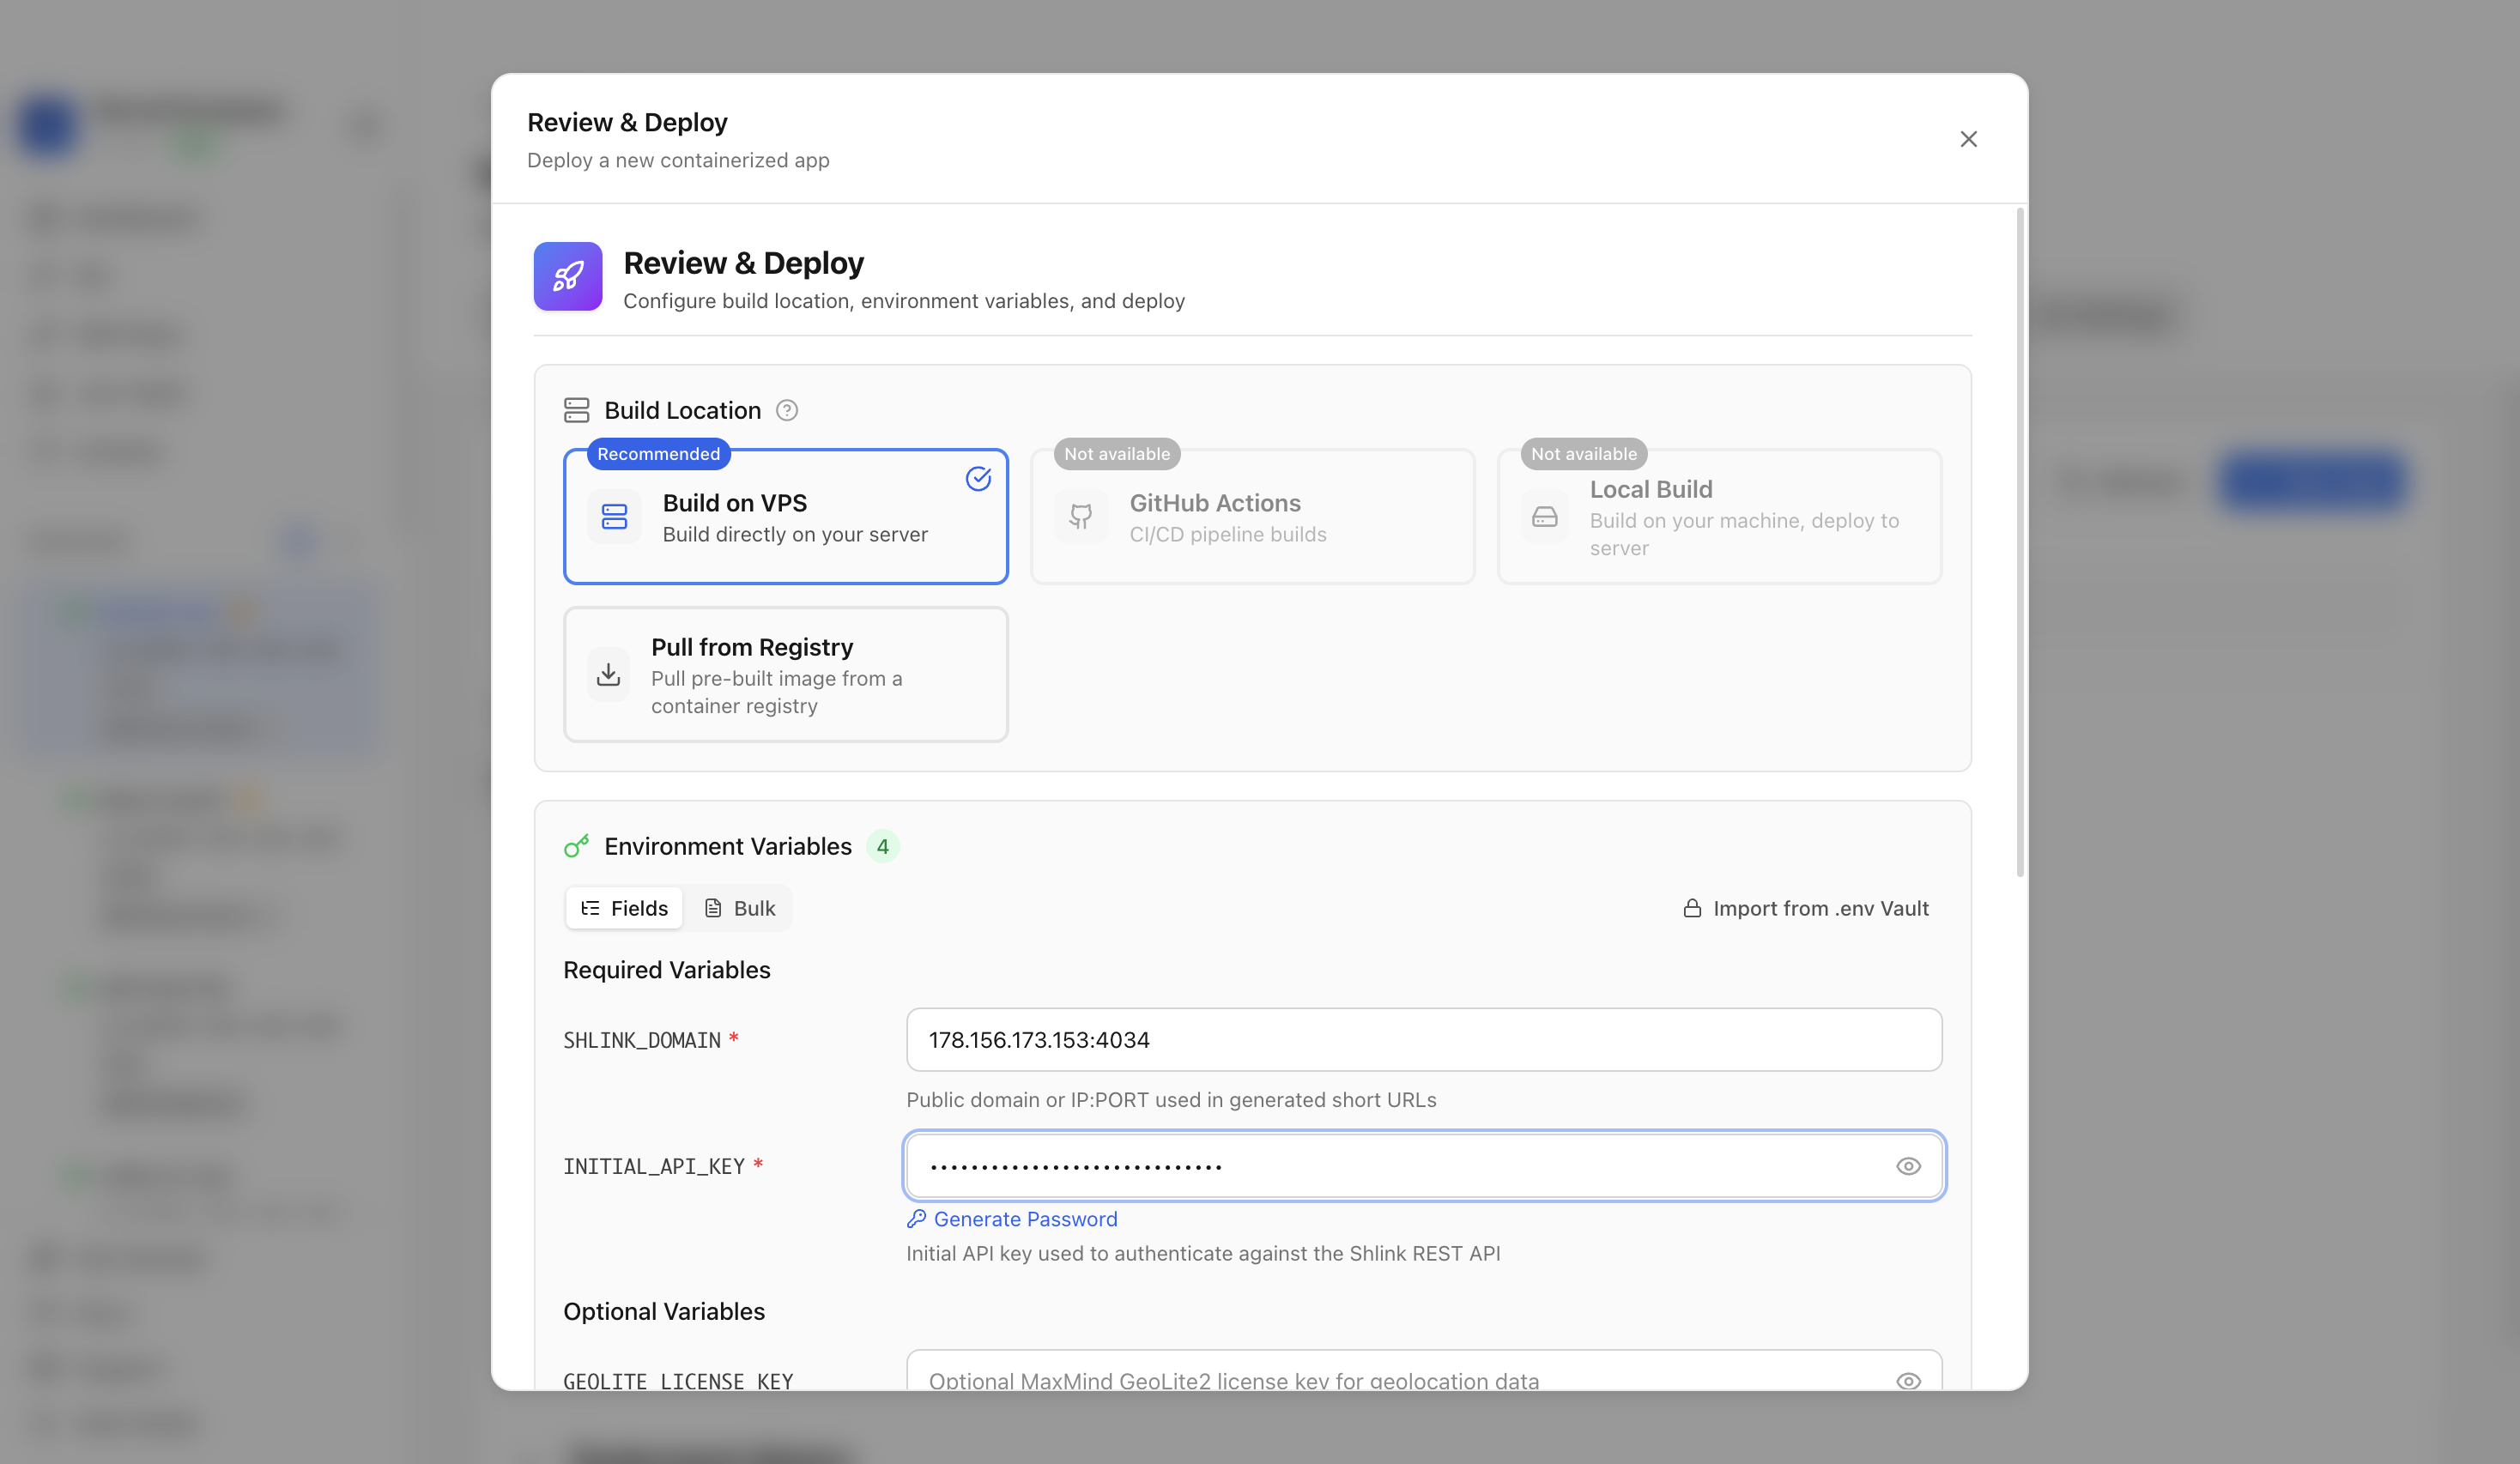Click the 'Deploy a new containerized app' subtitle

(678, 160)
